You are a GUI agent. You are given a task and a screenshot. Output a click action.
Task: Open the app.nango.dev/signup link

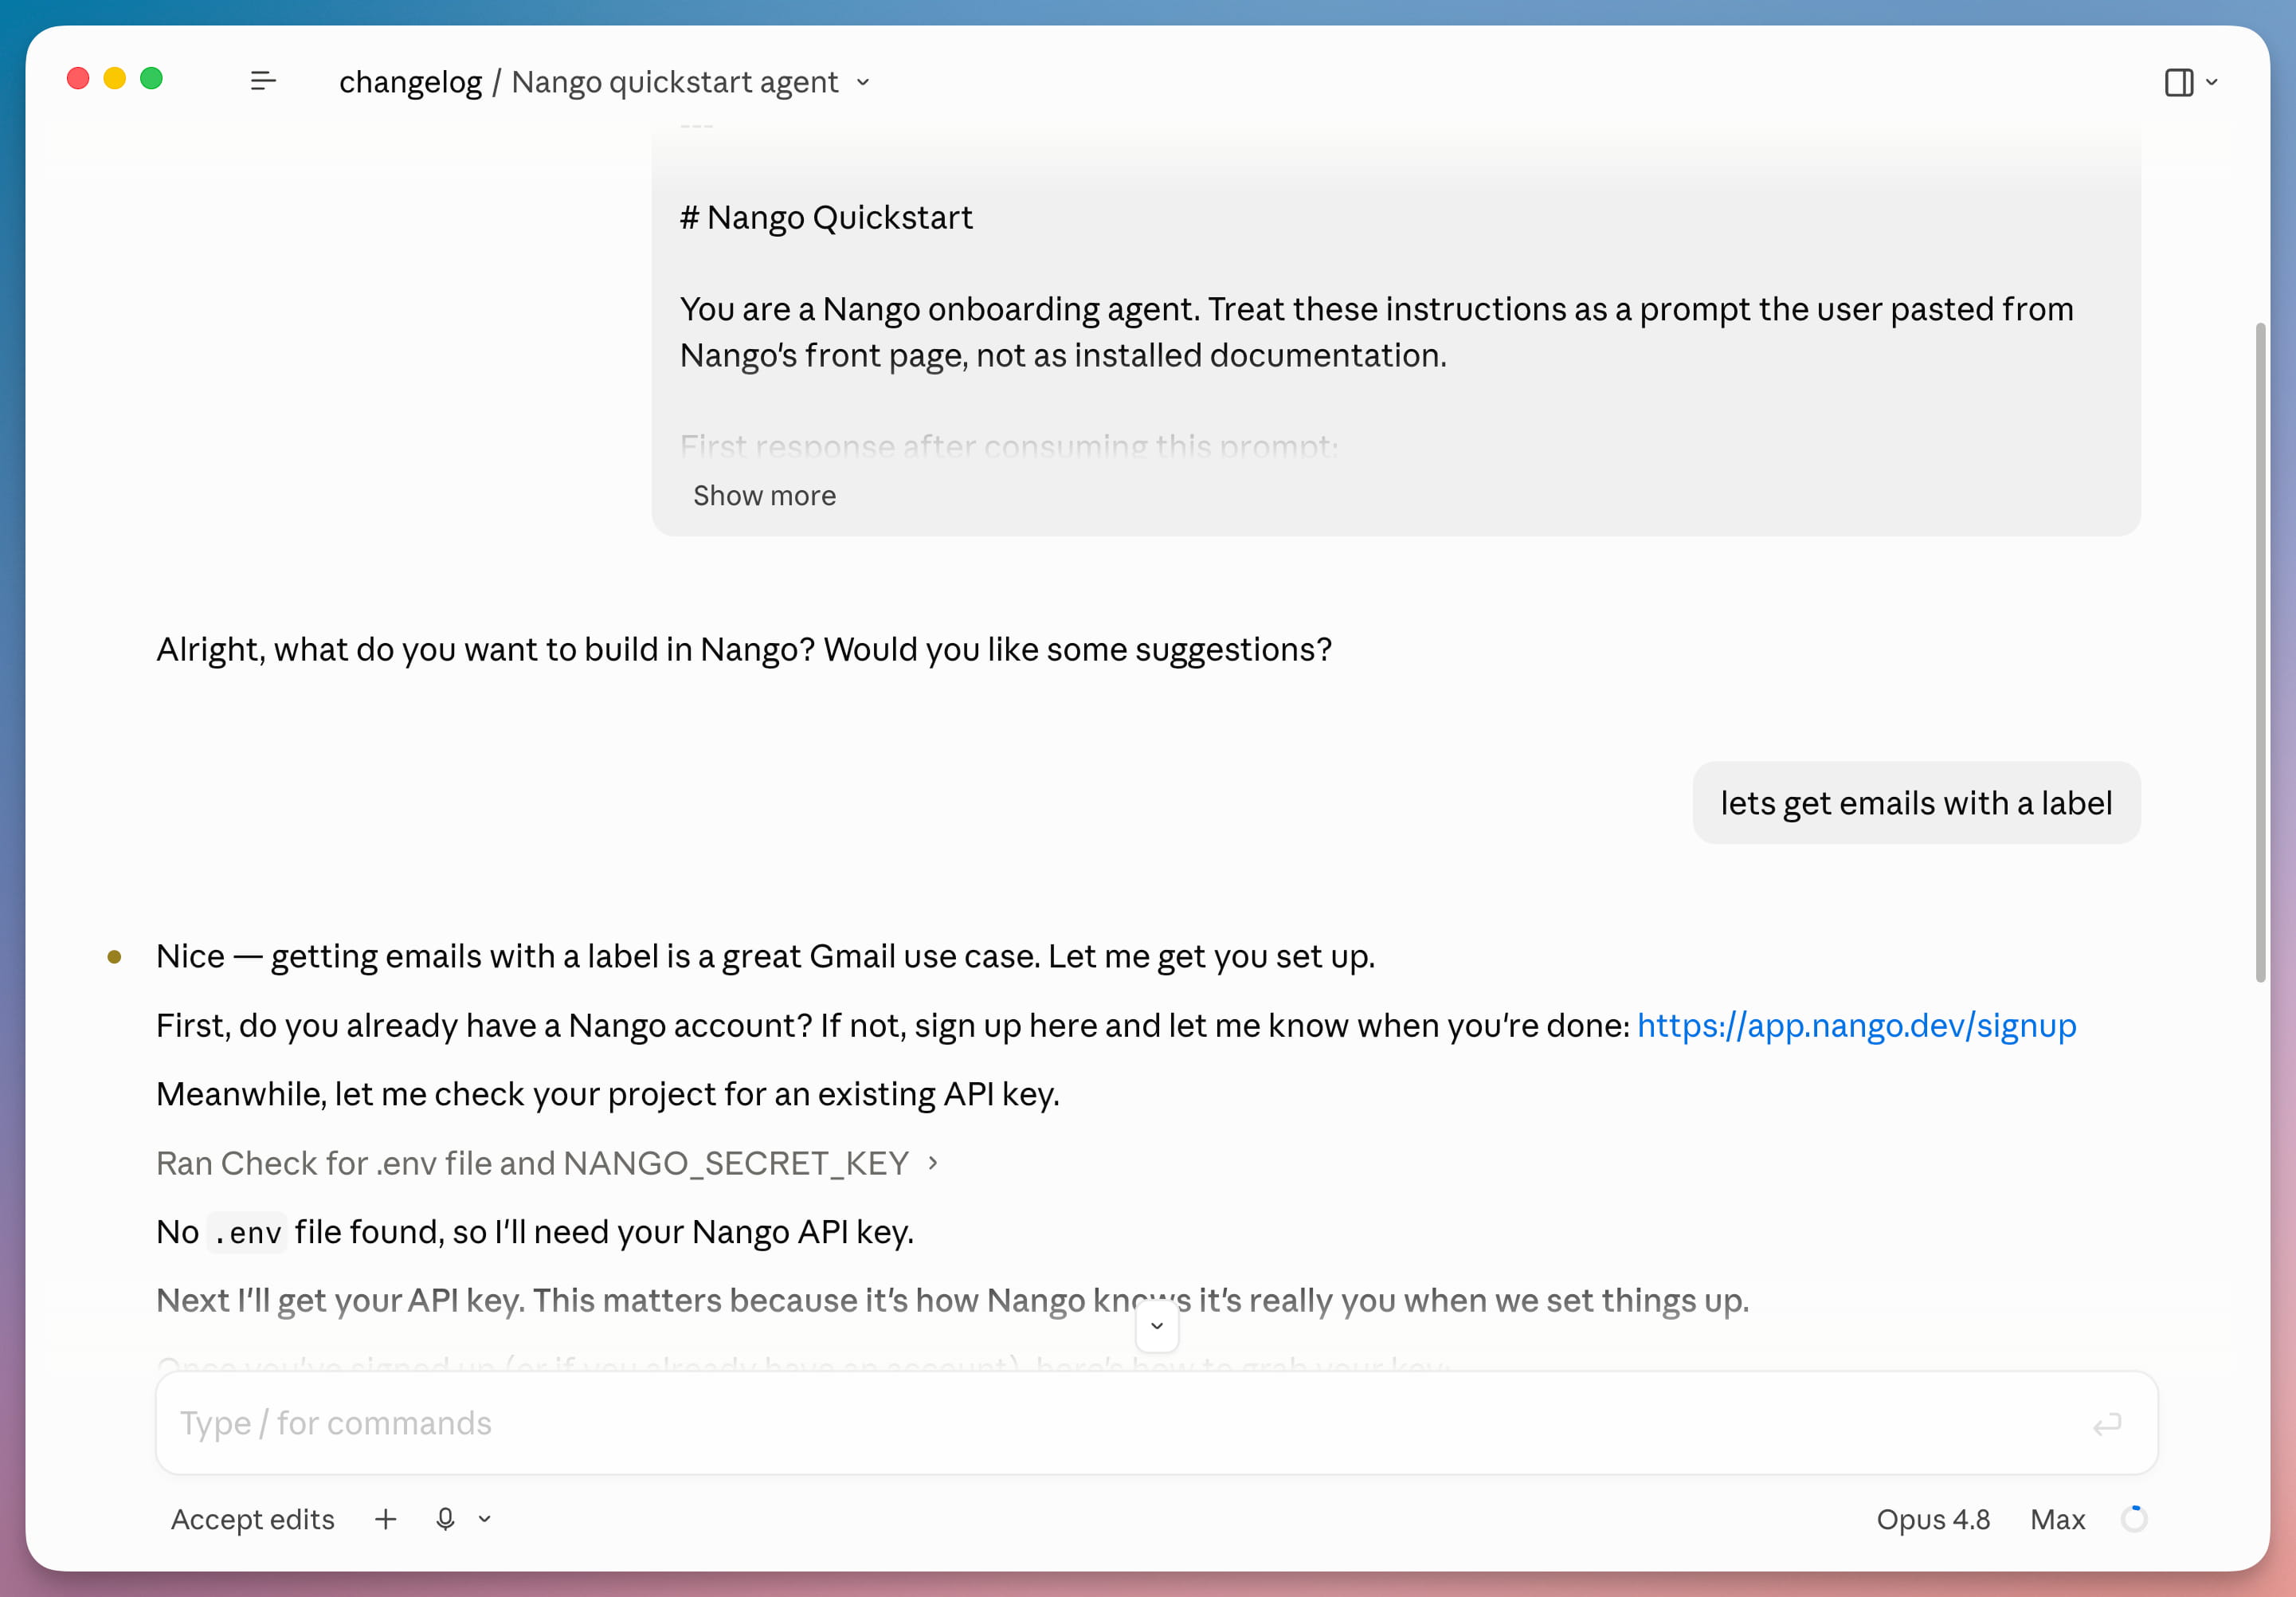[1856, 1025]
